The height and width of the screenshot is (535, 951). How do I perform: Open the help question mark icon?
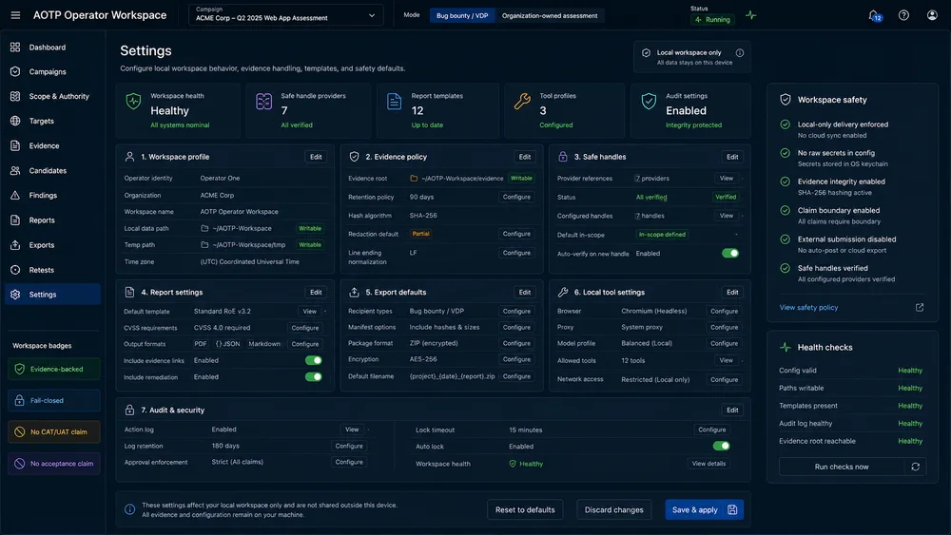click(903, 15)
